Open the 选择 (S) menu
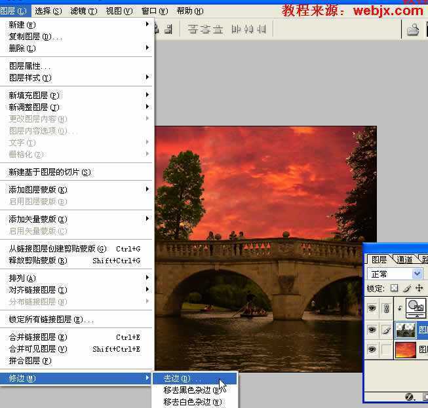This screenshot has height=408, width=428. (x=49, y=11)
